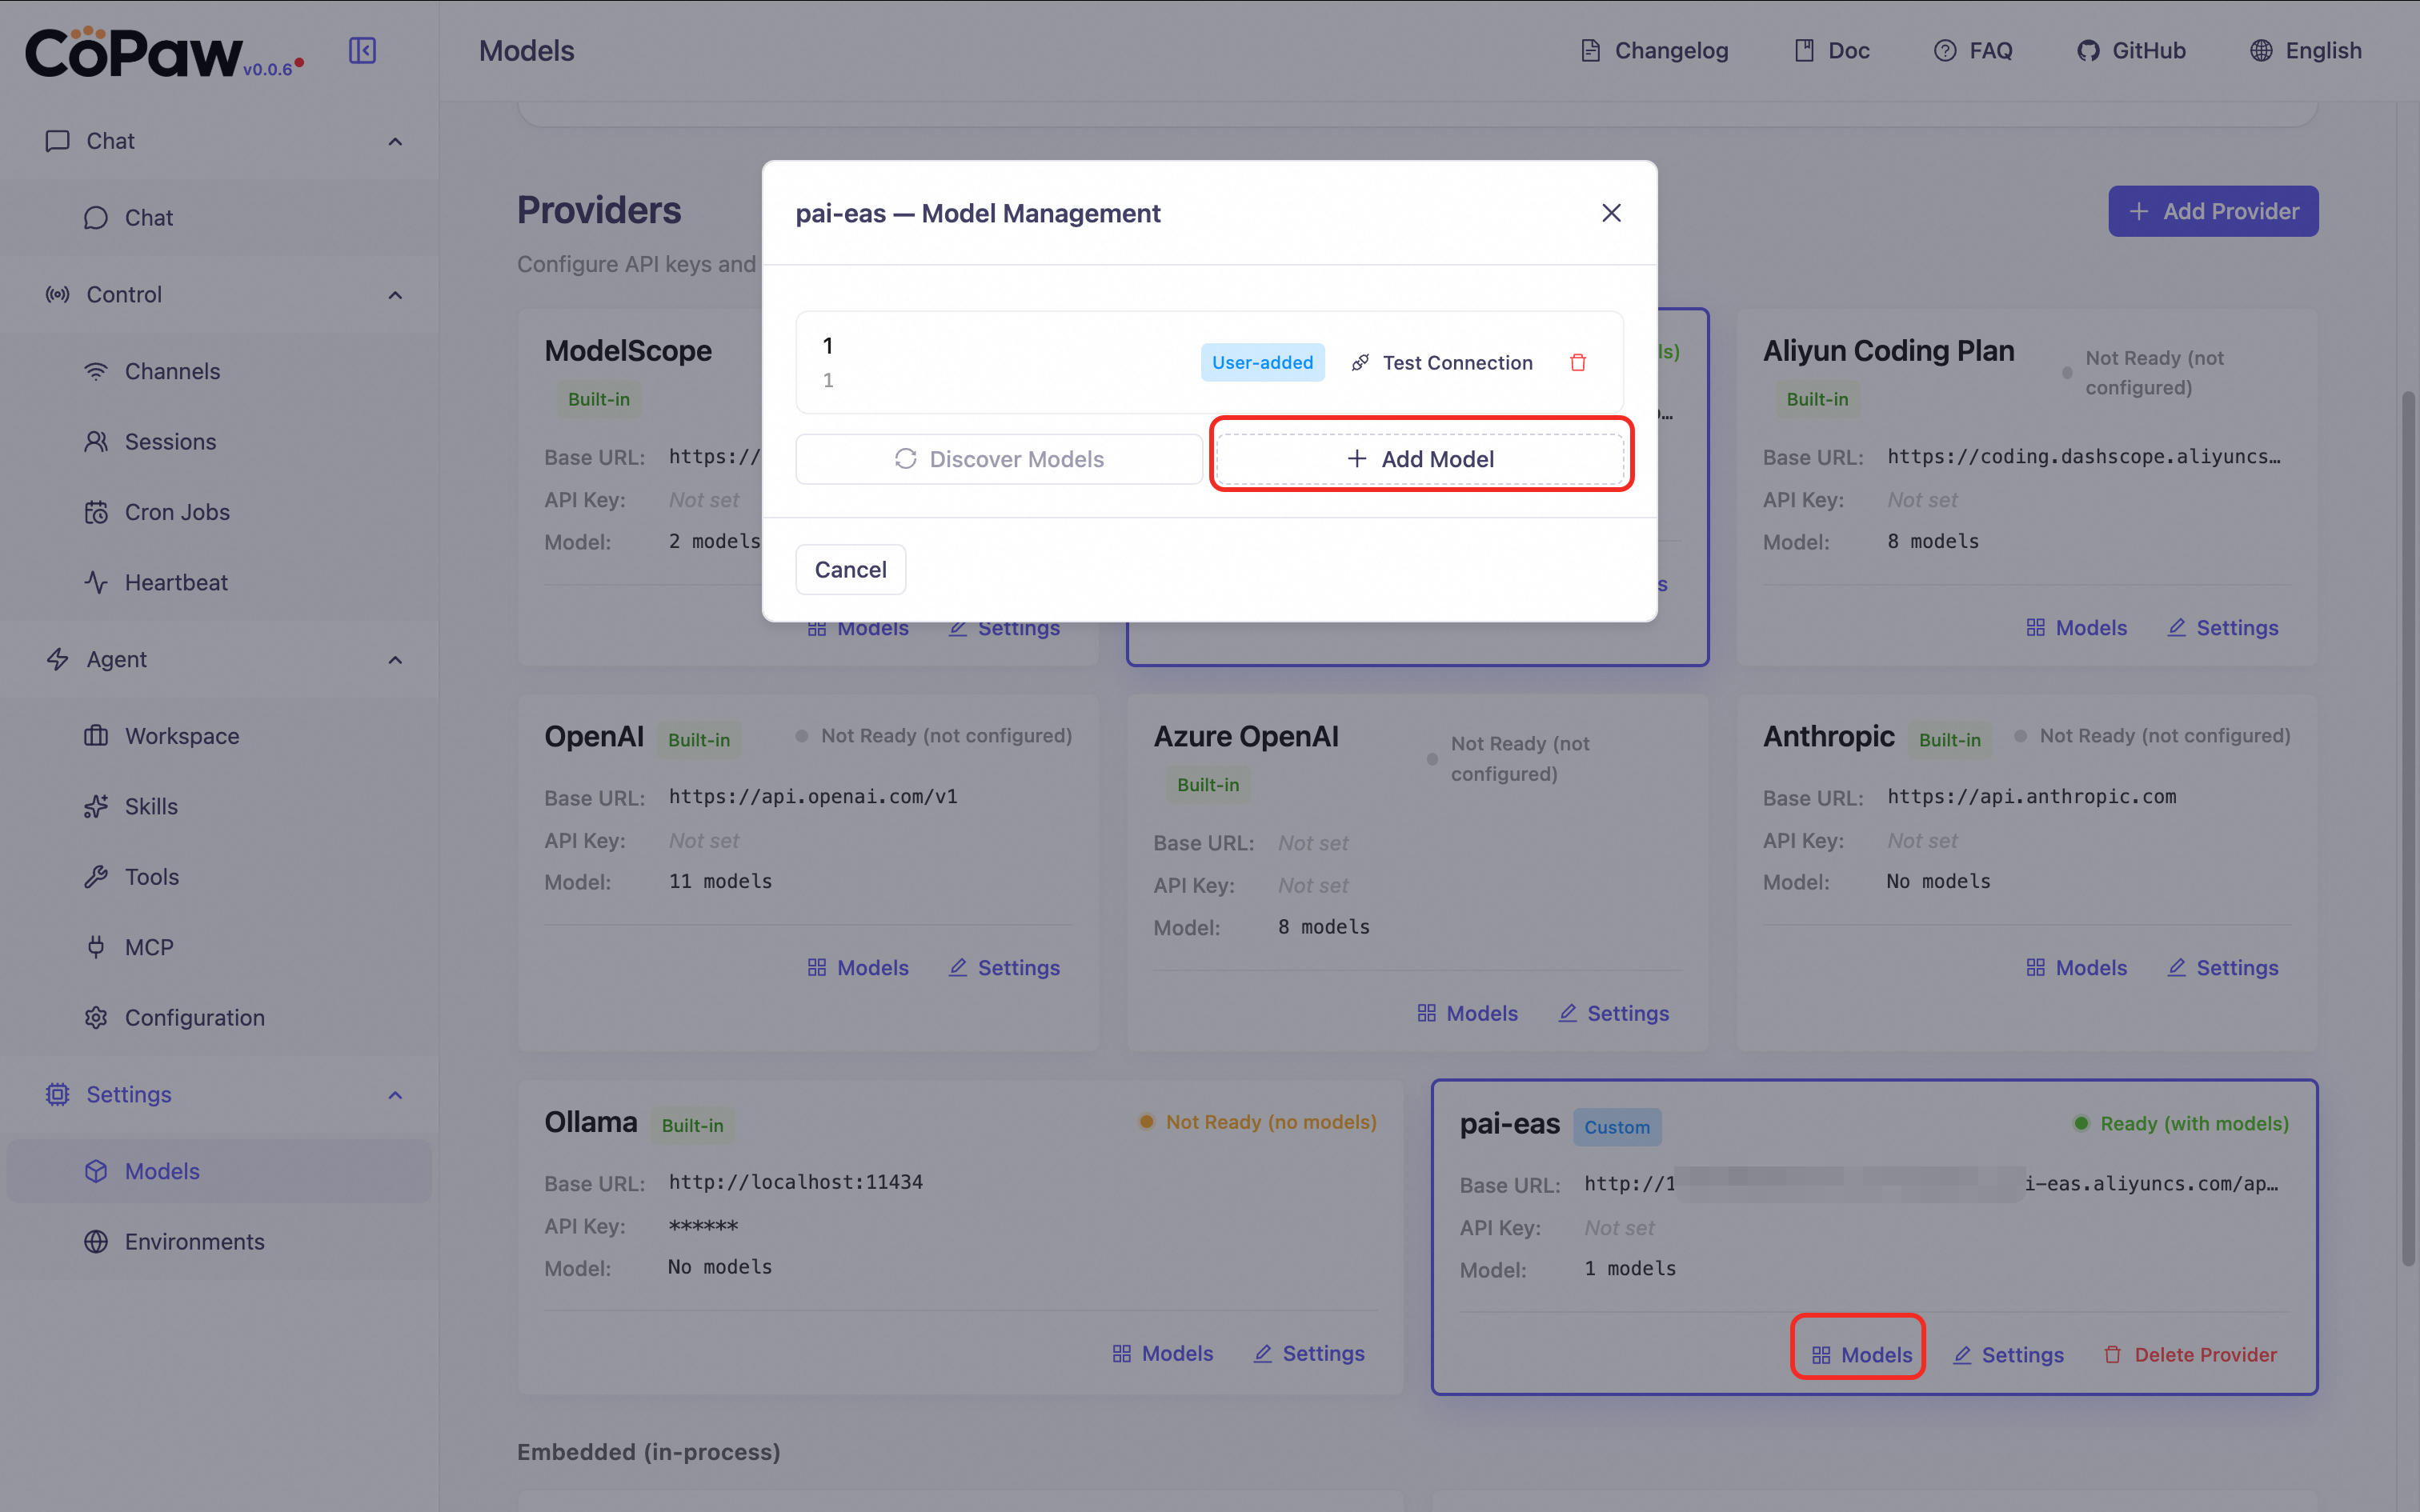The image size is (2420, 1512).
Task: Click the Add Provider button
Action: click(x=2212, y=211)
